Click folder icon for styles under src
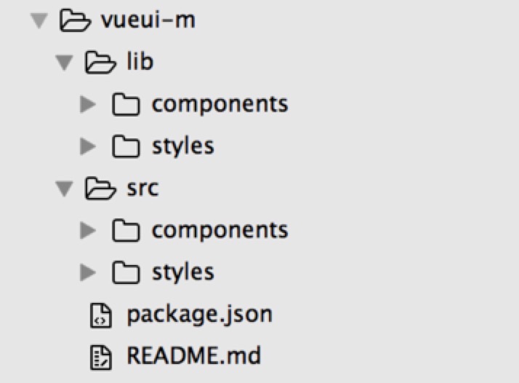Image resolution: width=519 pixels, height=383 pixels. (126, 273)
